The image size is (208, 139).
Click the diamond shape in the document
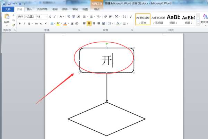(x=106, y=119)
